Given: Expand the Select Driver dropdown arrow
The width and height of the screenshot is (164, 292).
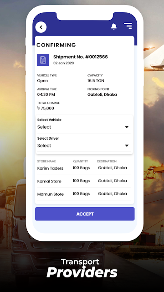Looking at the screenshot, I should 127,146.
